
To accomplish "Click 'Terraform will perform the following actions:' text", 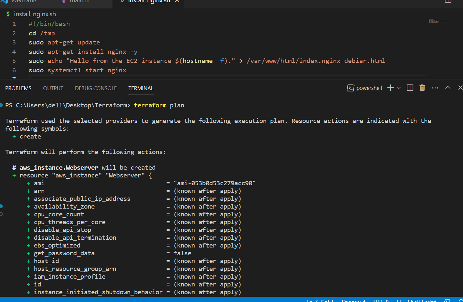I will (x=86, y=152).
